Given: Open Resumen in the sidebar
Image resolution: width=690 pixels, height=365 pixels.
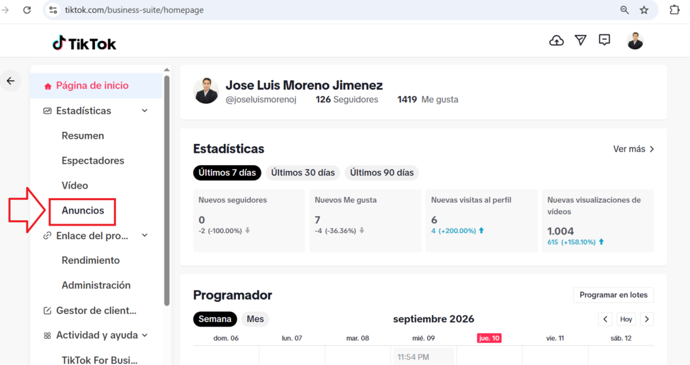Looking at the screenshot, I should [83, 136].
